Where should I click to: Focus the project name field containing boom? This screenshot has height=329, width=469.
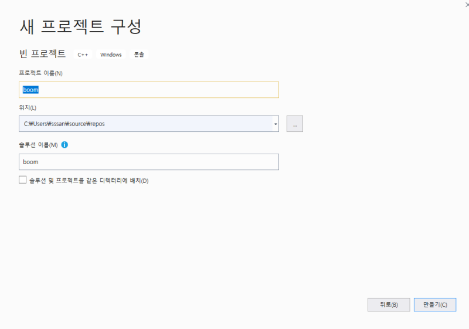[149, 90]
